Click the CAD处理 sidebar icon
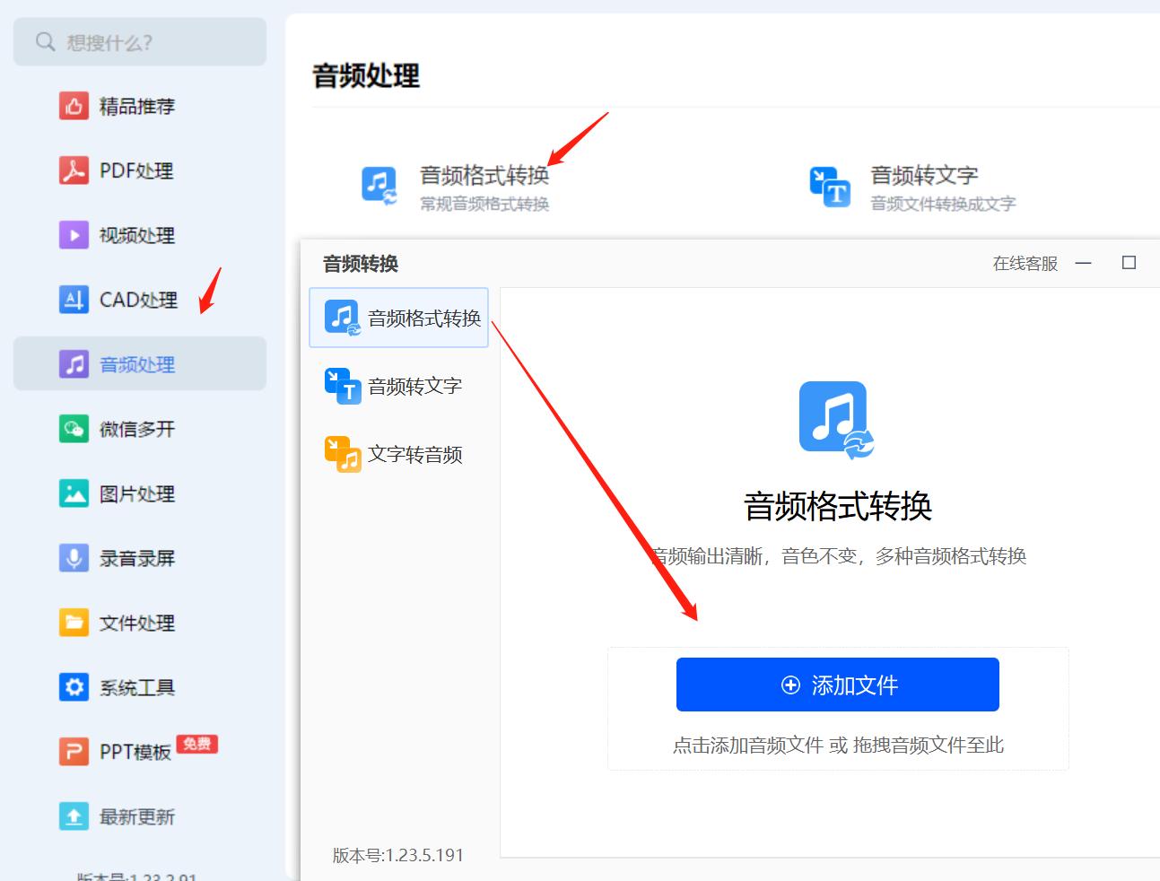The width and height of the screenshot is (1160, 881). (75, 300)
